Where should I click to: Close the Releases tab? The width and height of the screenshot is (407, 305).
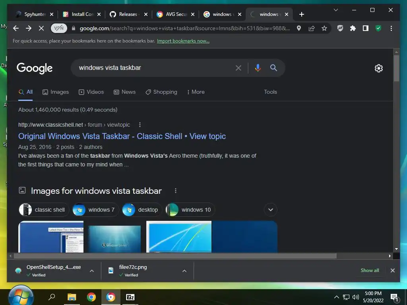point(146,14)
